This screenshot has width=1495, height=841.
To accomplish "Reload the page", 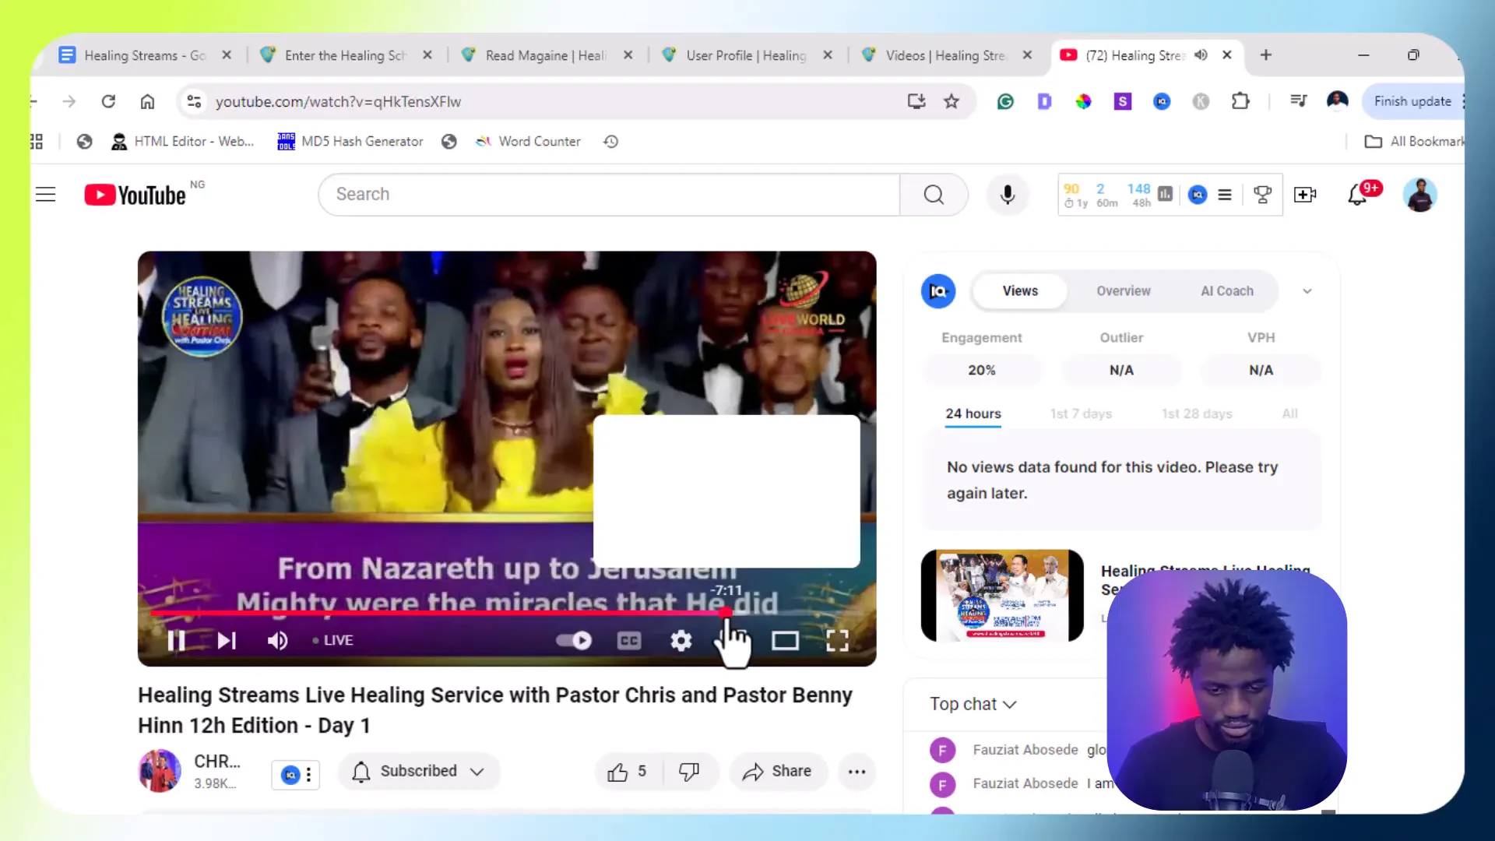I will click(x=108, y=101).
